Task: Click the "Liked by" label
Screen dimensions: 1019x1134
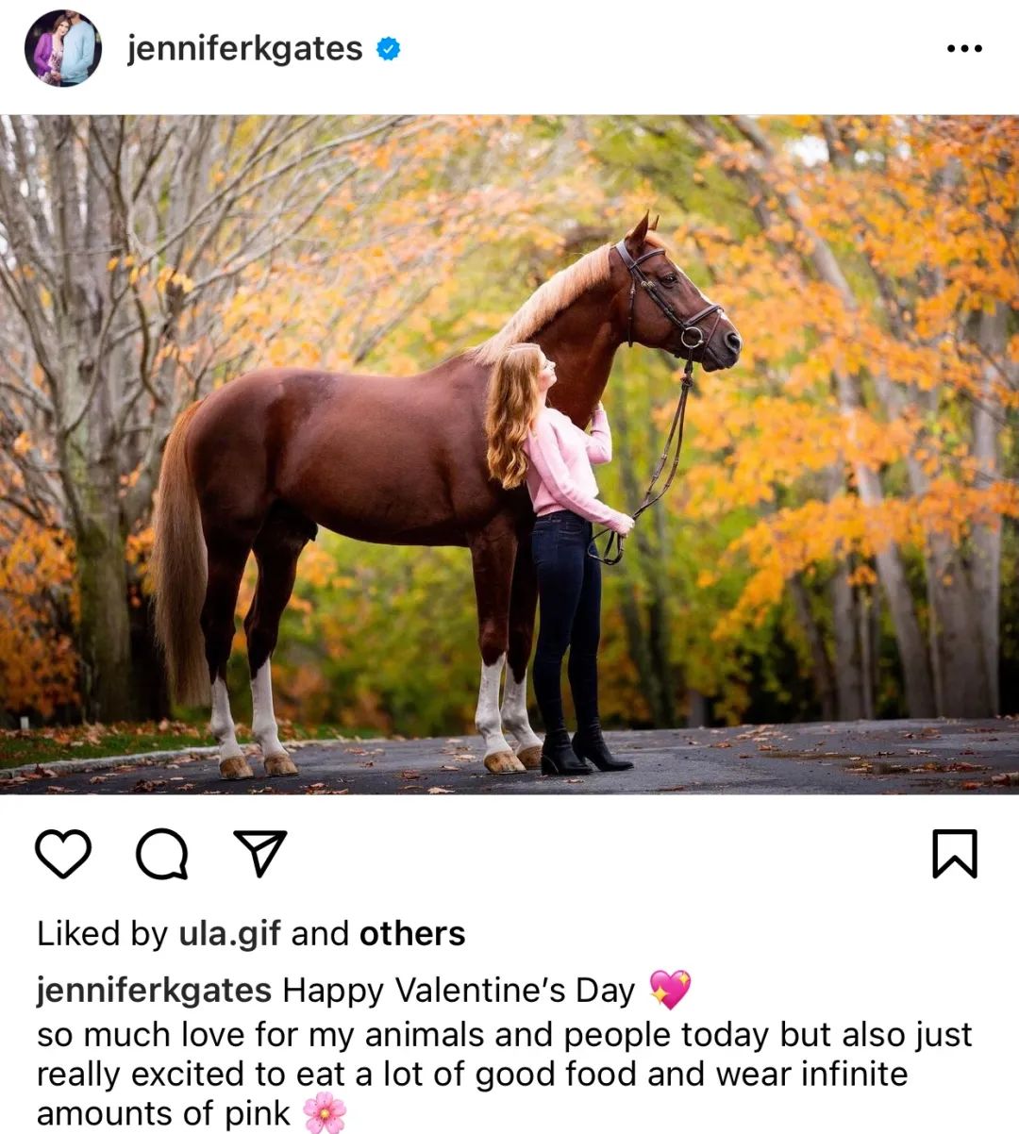Action: [x=102, y=934]
